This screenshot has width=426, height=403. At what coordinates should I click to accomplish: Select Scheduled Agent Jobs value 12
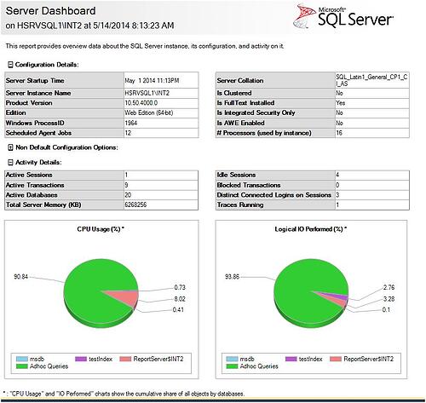(x=128, y=133)
